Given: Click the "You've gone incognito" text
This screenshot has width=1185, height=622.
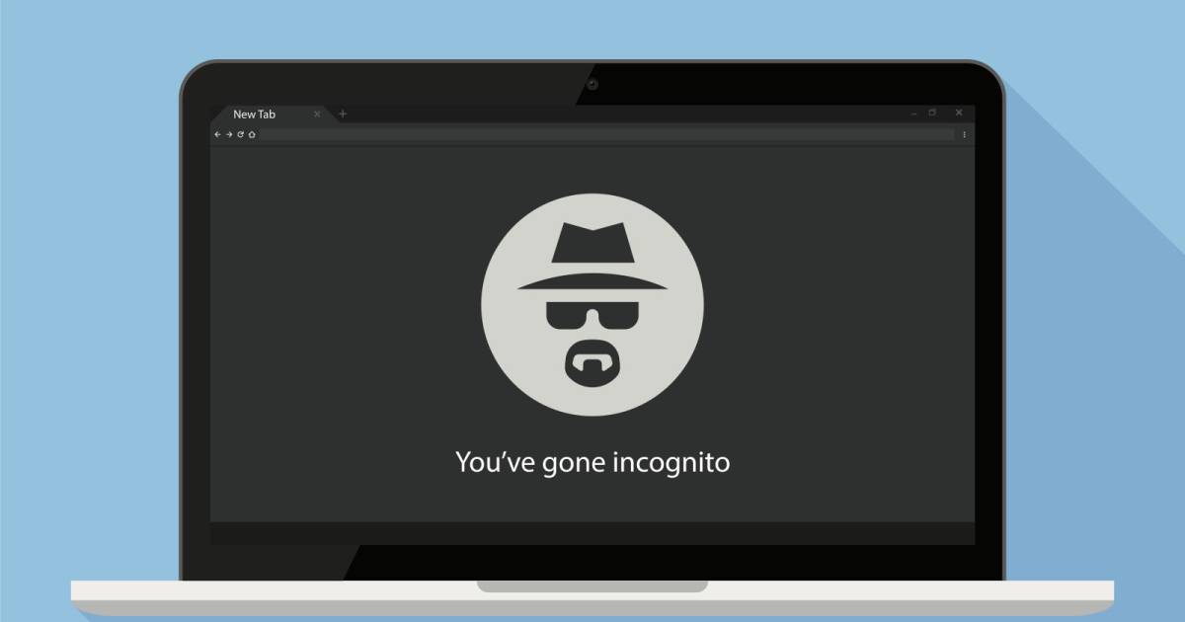Looking at the screenshot, I should pyautogui.click(x=592, y=462).
